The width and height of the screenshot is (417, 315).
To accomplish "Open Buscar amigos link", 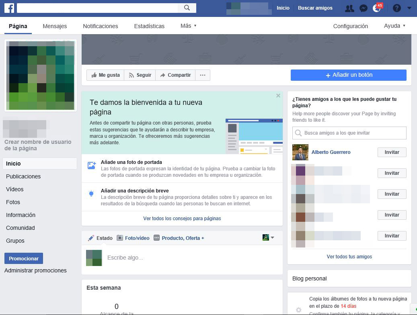I will point(315,8).
